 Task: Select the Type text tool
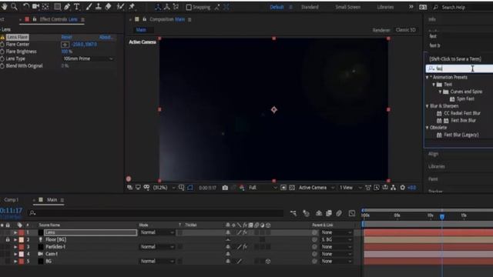pyautogui.click(x=76, y=7)
